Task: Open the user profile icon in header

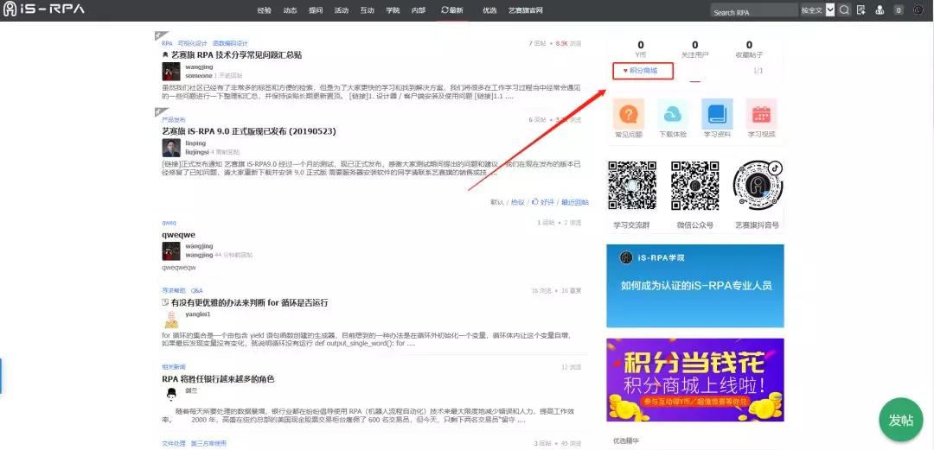Action: pyautogui.click(x=880, y=10)
